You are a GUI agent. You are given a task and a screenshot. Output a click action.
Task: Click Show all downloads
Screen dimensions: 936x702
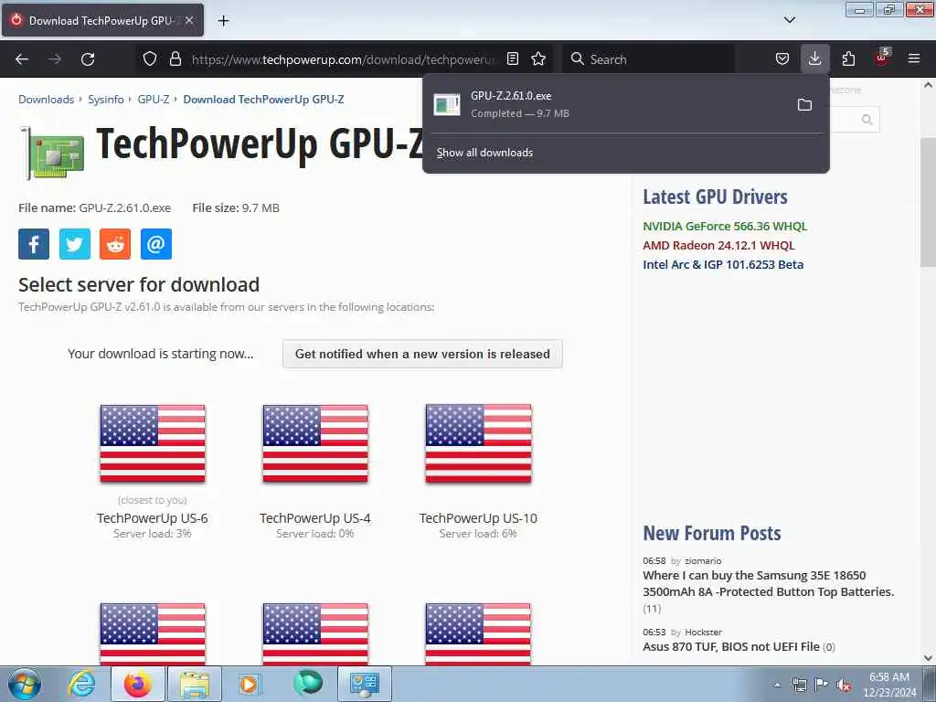coord(484,153)
